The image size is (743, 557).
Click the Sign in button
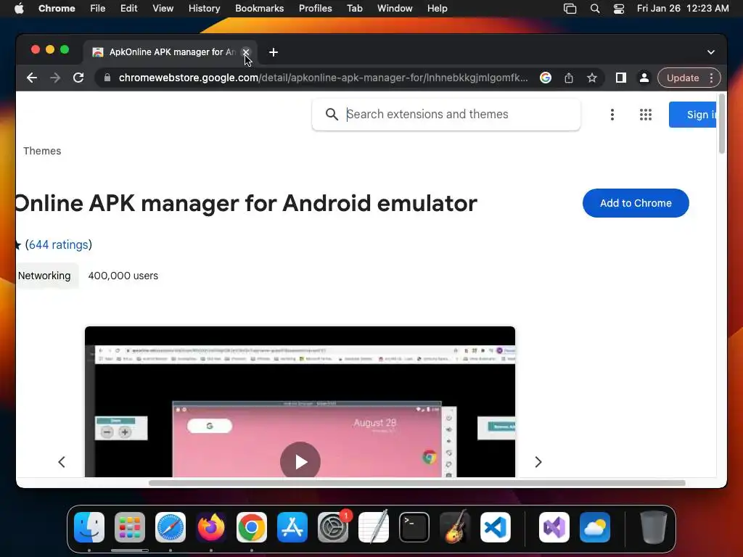693,114
